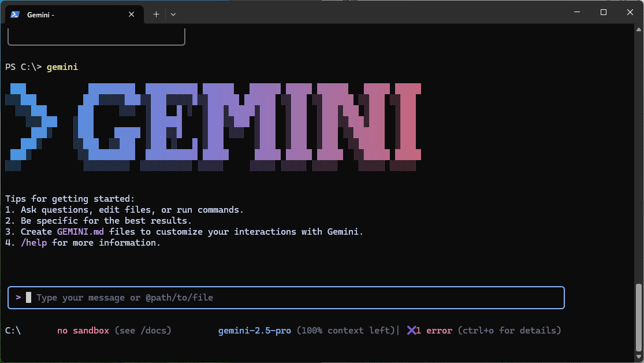
Task: Select the Gemini terminal tab
Action: 75,14
